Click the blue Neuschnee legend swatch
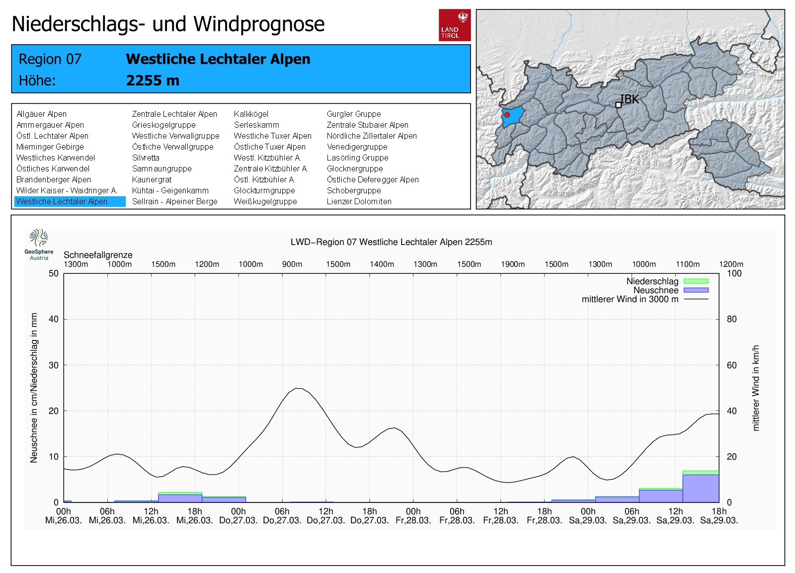The height and width of the screenshot is (573, 795). 696,290
